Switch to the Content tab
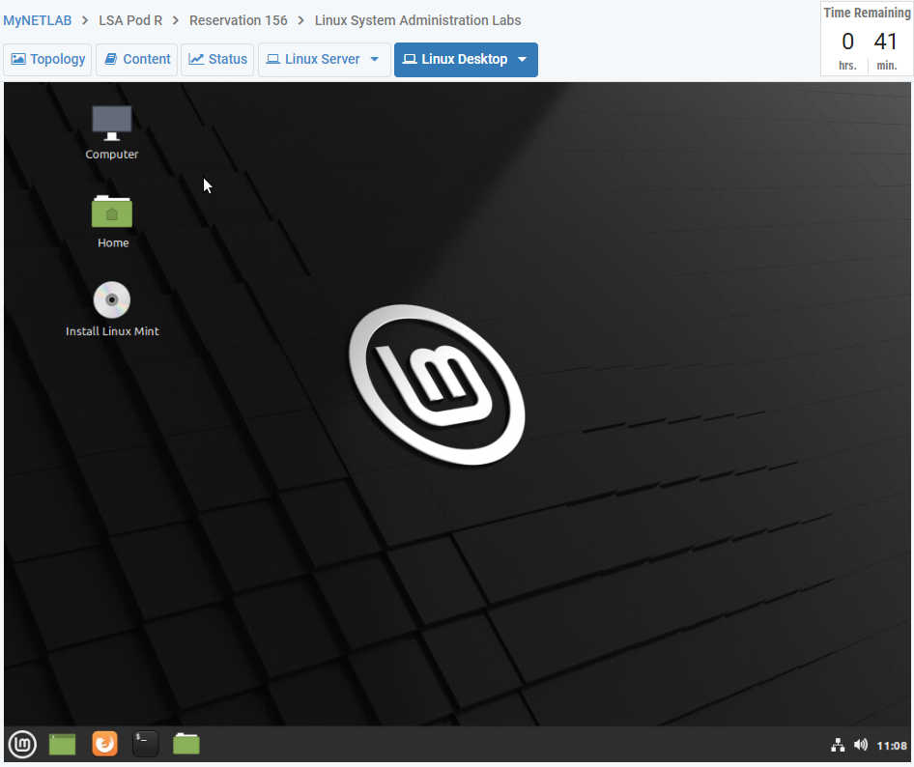Screen dimensions: 914x767 point(137,60)
